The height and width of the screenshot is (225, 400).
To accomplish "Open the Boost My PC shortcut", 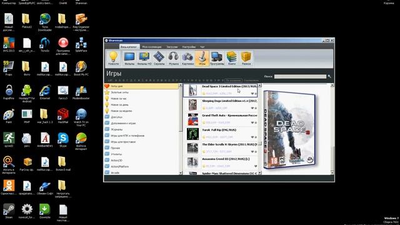I will (x=81, y=68).
